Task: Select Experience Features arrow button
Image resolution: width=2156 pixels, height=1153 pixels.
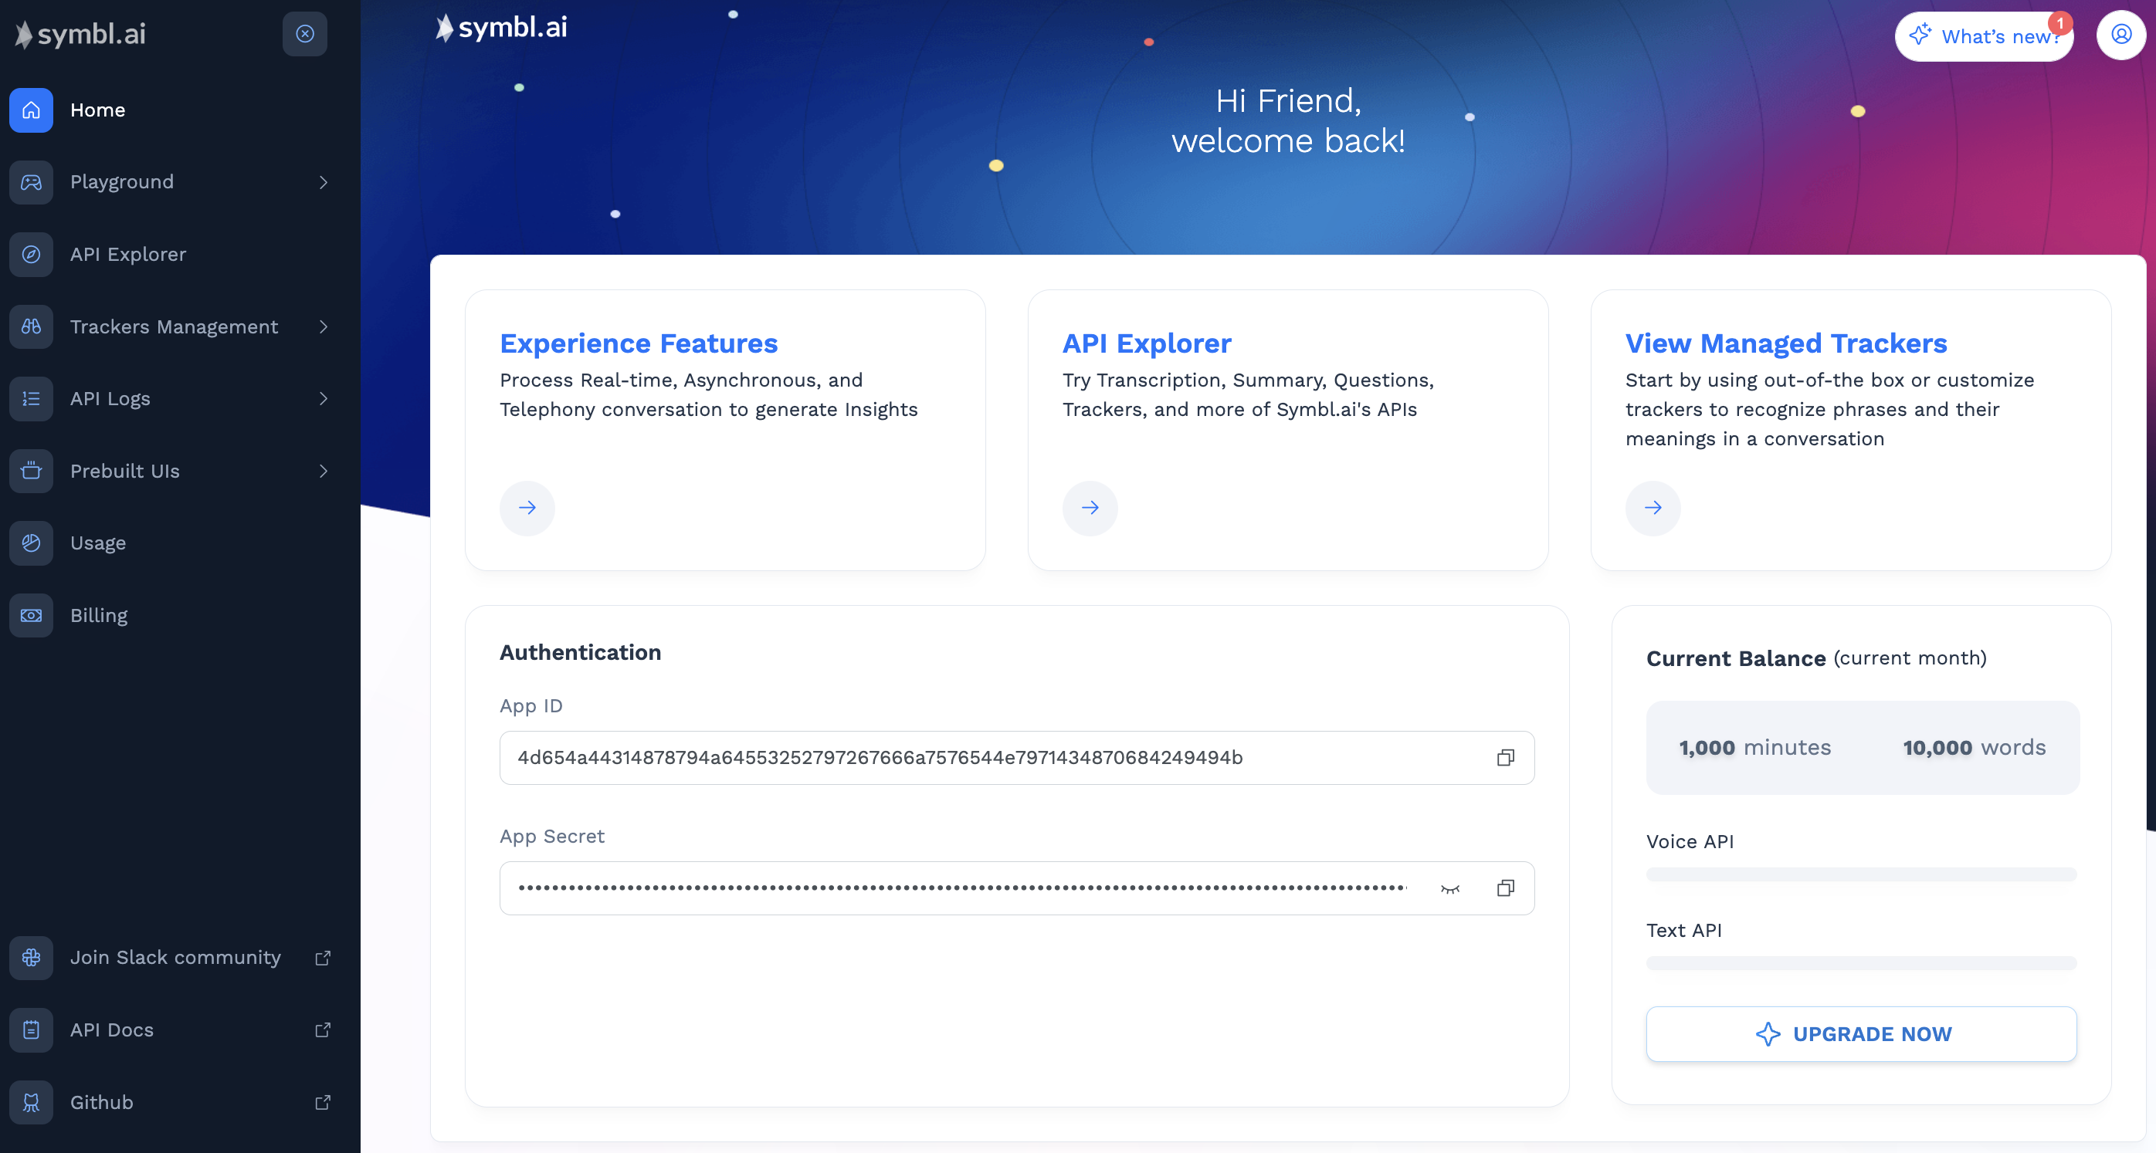Action: point(526,507)
